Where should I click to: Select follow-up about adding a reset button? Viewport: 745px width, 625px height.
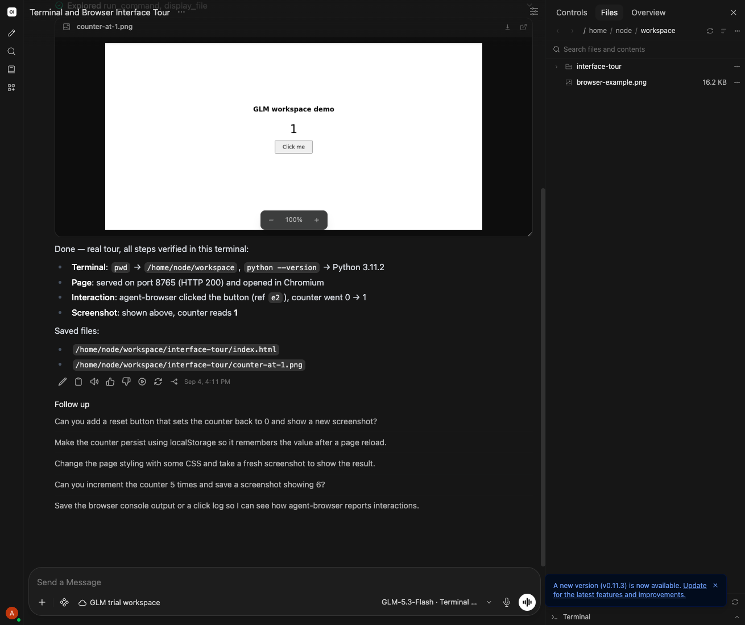(x=293, y=421)
